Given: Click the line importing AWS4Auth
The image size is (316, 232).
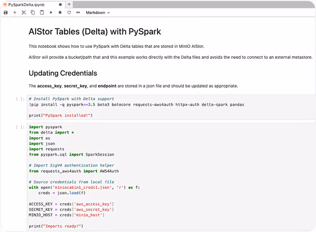Looking at the screenshot, I should pos(74,171).
